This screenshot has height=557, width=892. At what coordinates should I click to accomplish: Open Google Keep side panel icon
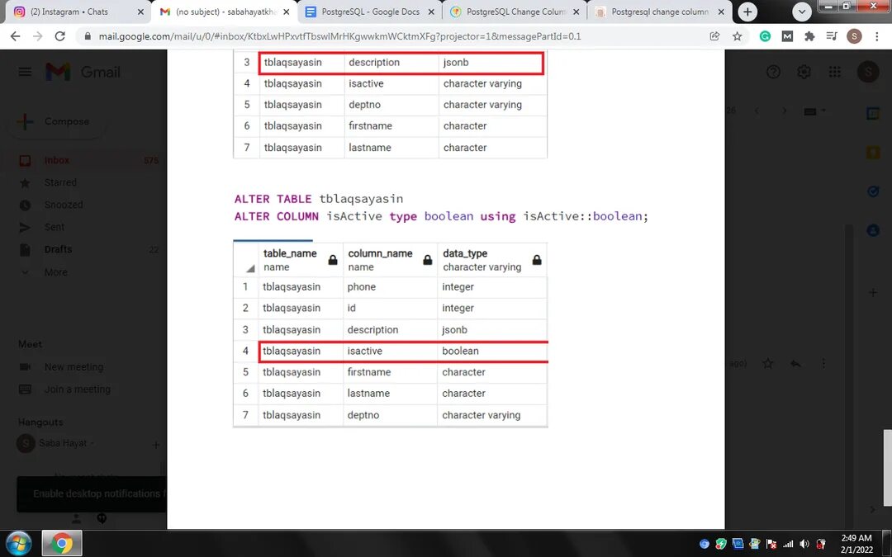point(873,153)
